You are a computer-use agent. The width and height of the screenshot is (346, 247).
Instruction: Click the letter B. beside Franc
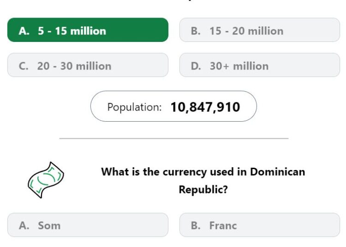click(x=196, y=225)
